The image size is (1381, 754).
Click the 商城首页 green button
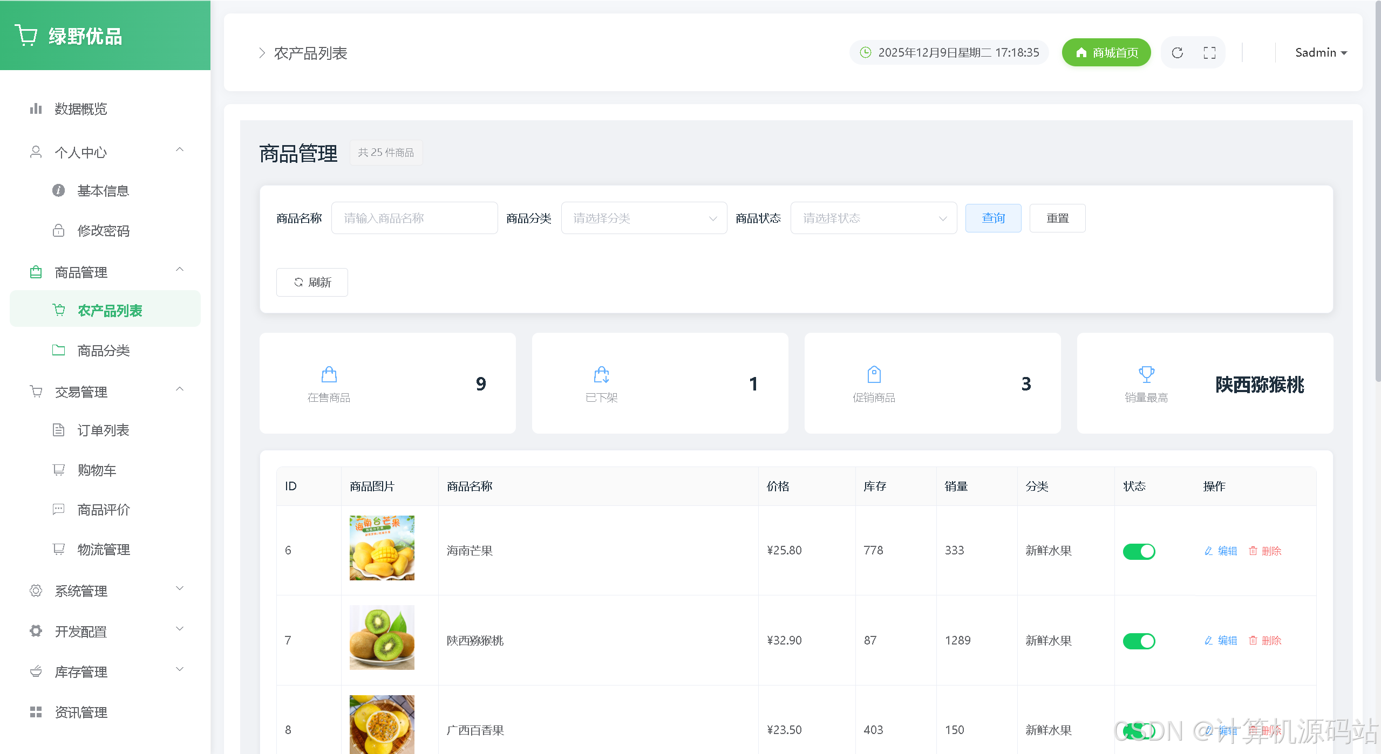1106,53
